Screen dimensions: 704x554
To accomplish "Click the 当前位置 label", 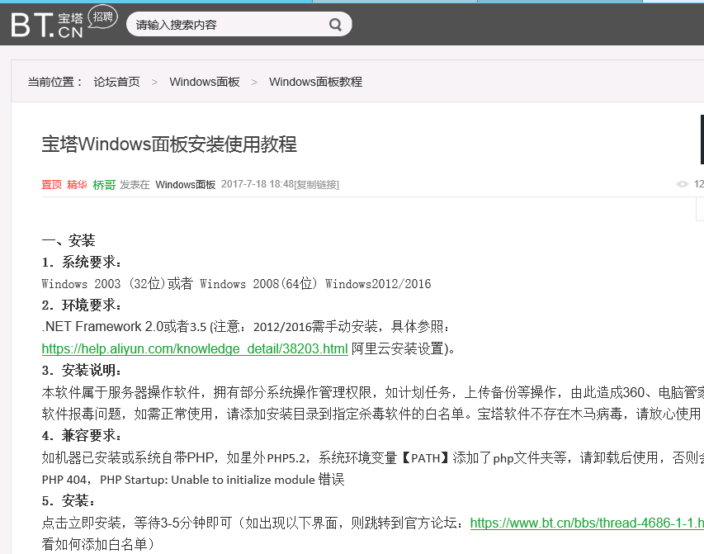I will (54, 82).
